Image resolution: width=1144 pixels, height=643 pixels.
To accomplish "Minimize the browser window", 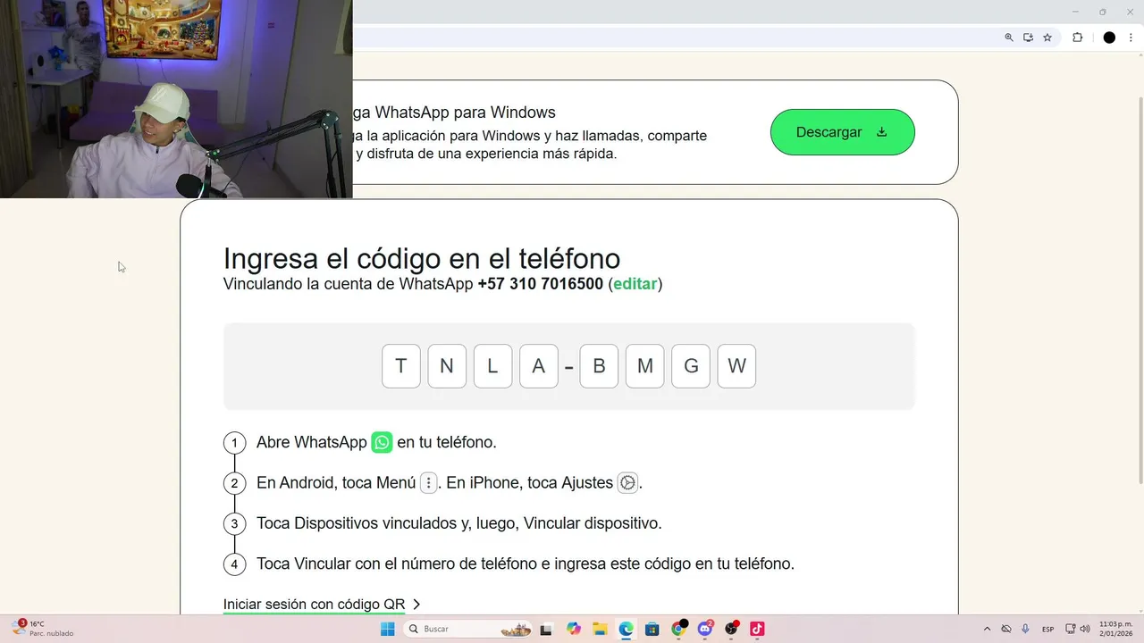I will [x=1075, y=12].
